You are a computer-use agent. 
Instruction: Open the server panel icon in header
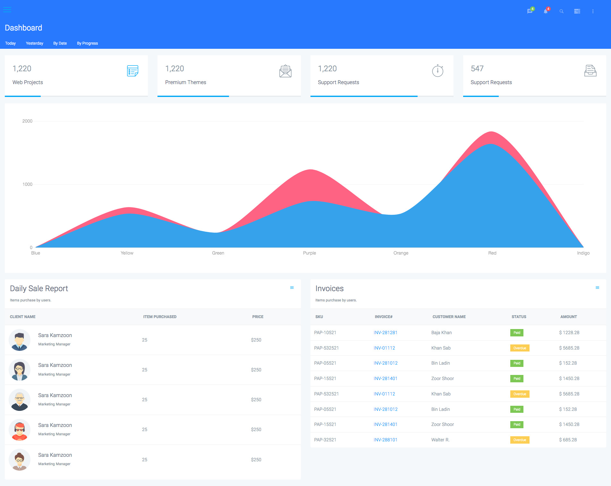point(577,11)
